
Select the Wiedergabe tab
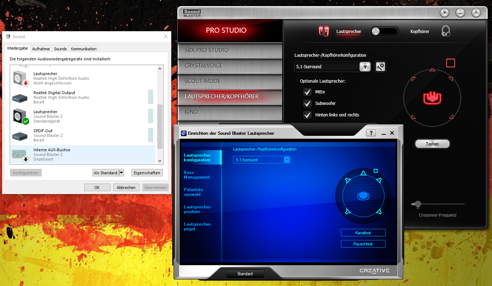(x=17, y=48)
